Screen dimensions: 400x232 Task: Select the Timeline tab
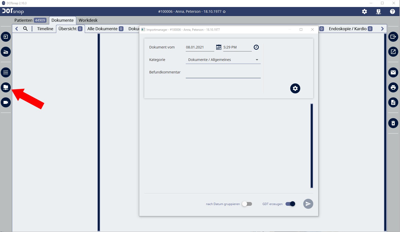45,29
